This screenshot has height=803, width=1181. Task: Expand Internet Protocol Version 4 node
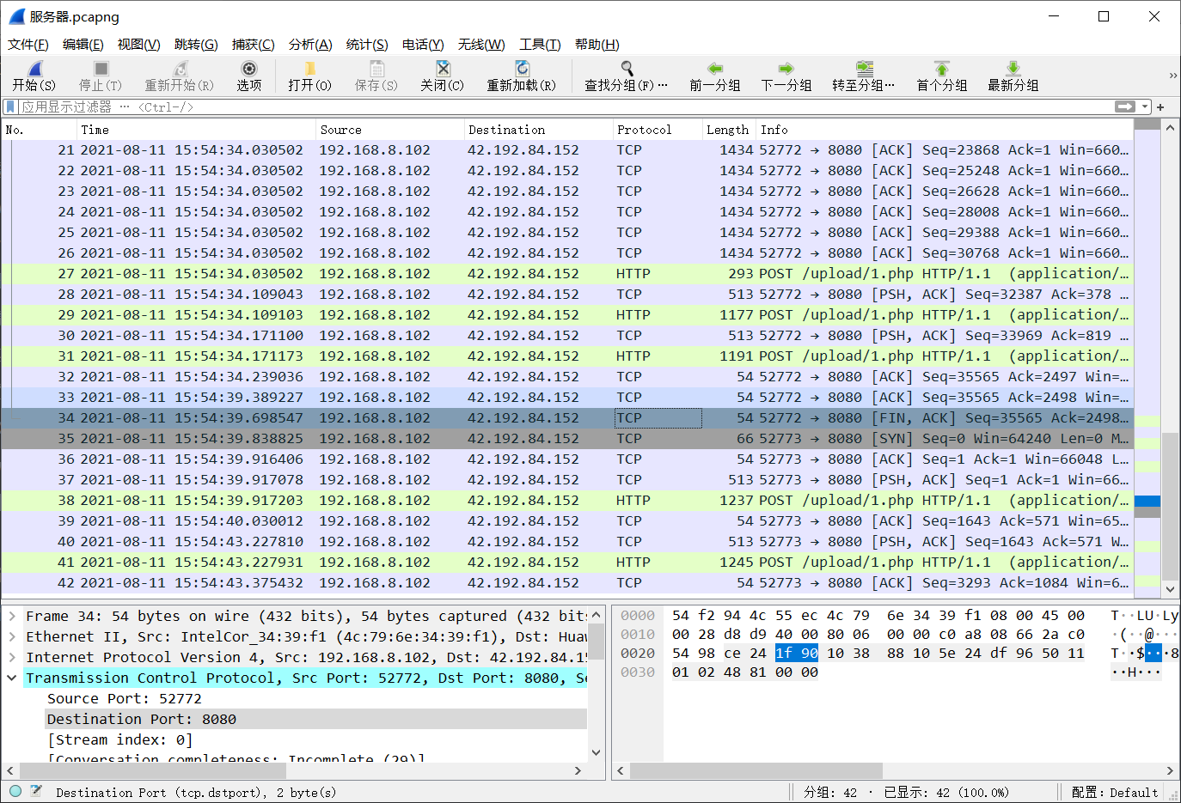pyautogui.click(x=12, y=657)
